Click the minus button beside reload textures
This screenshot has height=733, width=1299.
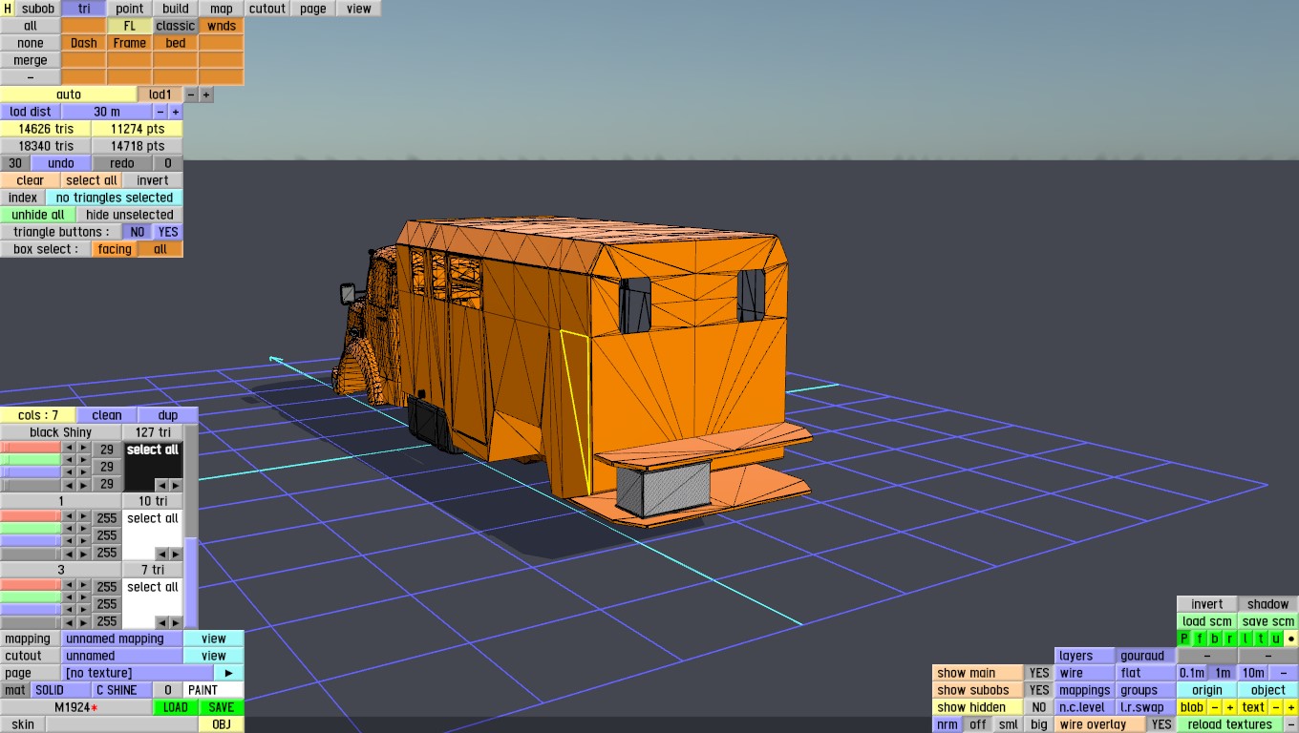point(1291,724)
